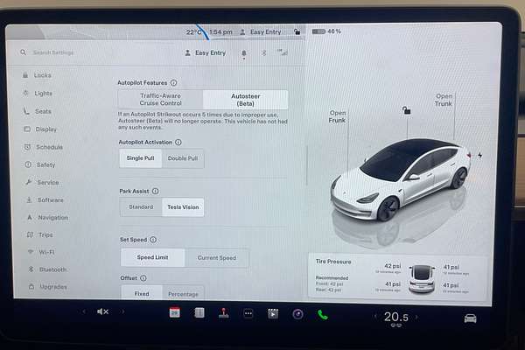Screen dimensions: 525x350
Task: Decrease cabin temperature with left arrow
Action: [x=375, y=316]
